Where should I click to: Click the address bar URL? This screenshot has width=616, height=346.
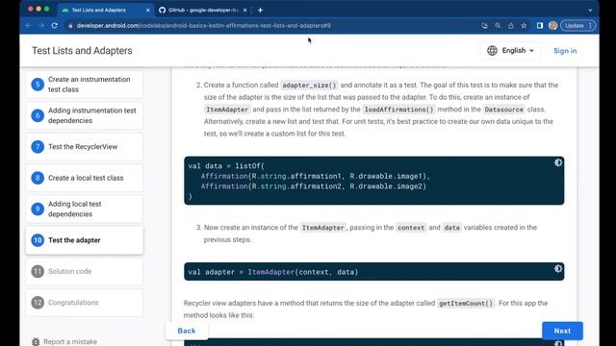(x=203, y=26)
